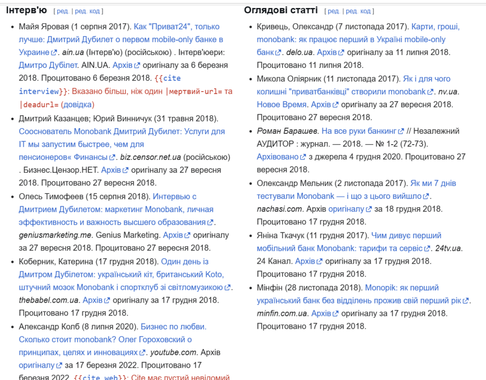Open 'Карти, гроші, monobank' article link
This screenshot has width=486, height=380.
[x=358, y=39]
